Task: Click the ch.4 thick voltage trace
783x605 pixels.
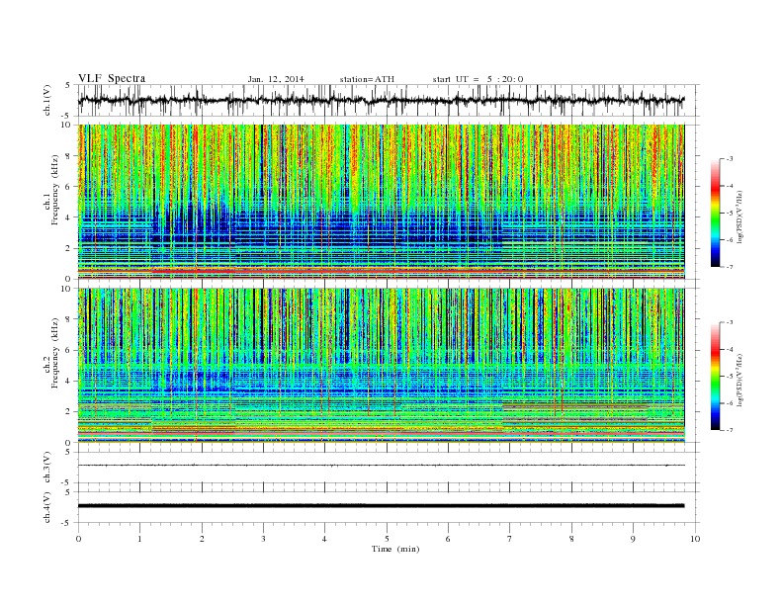Action: (x=381, y=506)
